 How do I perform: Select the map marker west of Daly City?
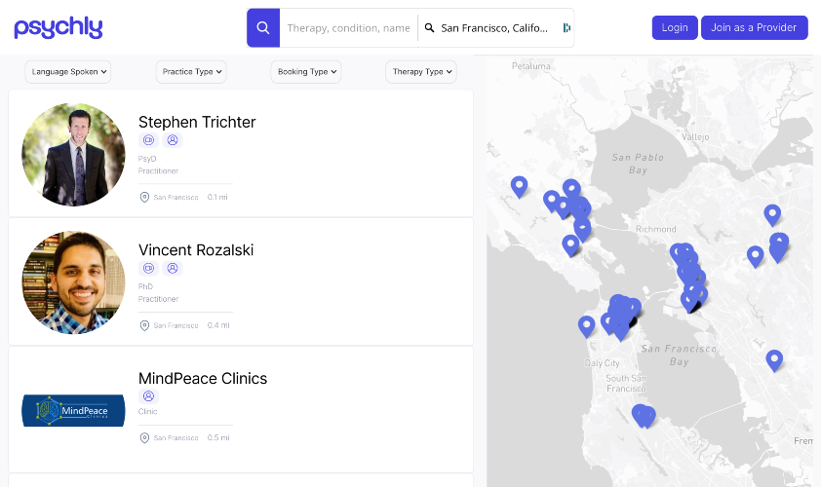pyautogui.click(x=586, y=326)
